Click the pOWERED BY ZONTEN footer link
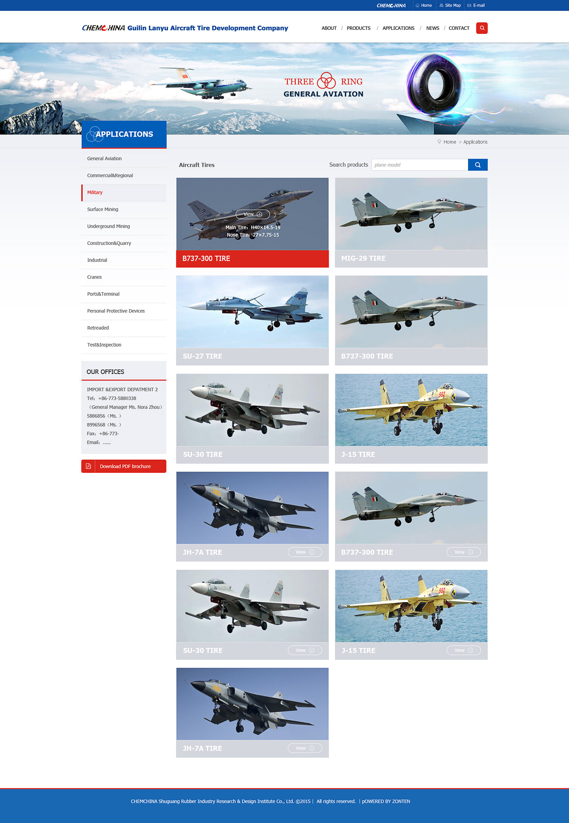Image resolution: width=569 pixels, height=823 pixels. click(x=386, y=801)
